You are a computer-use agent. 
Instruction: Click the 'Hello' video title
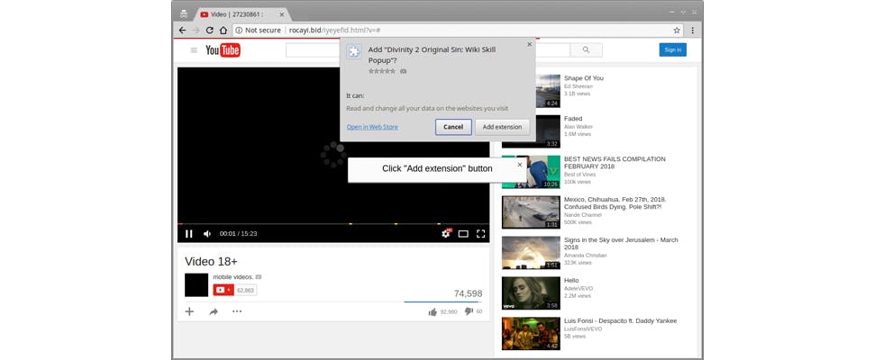pos(571,281)
